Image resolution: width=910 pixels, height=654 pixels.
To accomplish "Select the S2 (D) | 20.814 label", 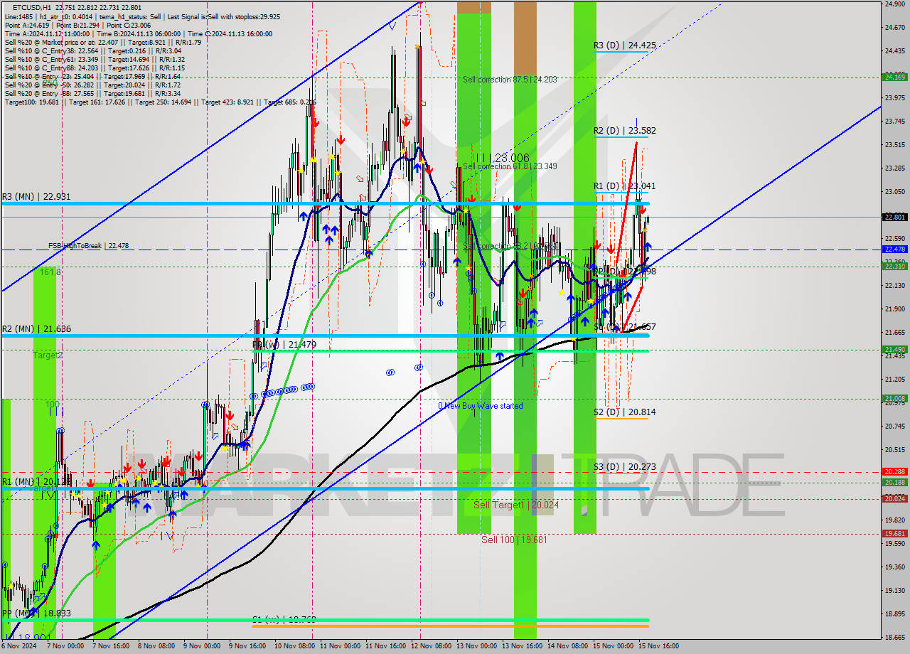I will (x=625, y=412).
